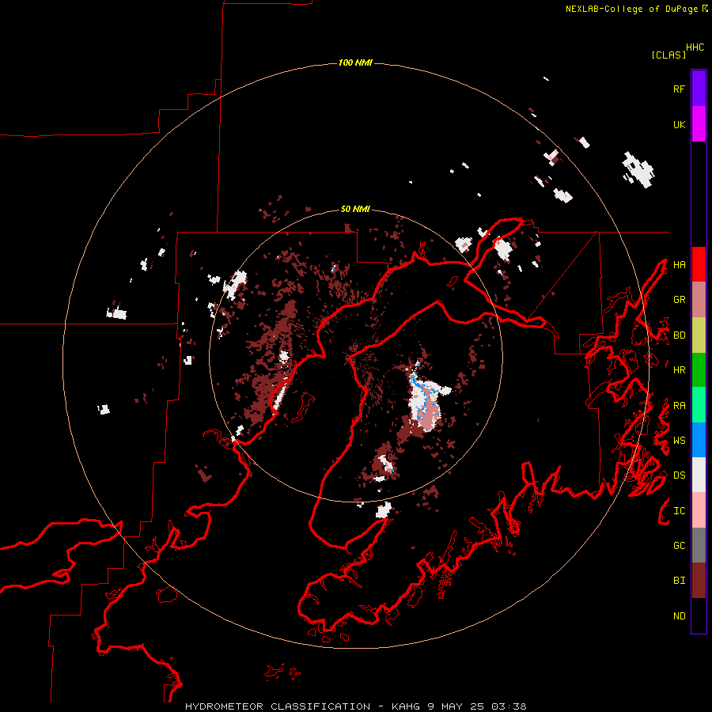Click the BD yellow legend swatch

[699, 335]
